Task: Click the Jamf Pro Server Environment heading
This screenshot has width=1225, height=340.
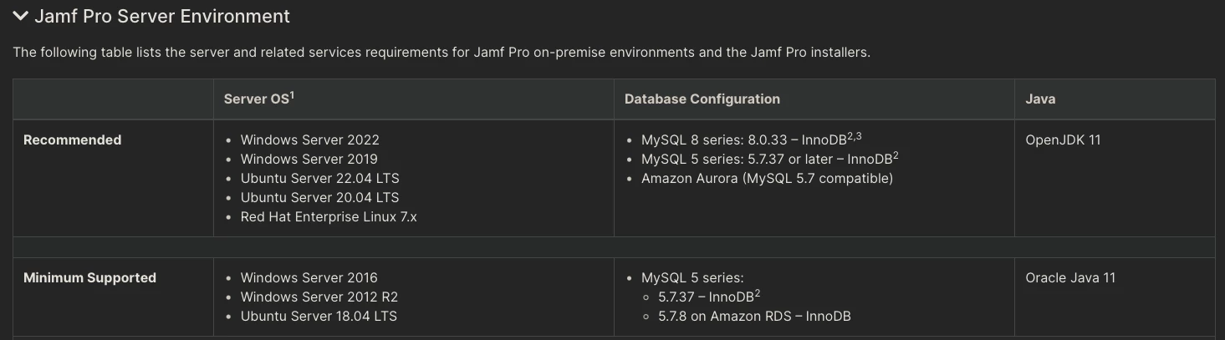Action: pos(162,16)
